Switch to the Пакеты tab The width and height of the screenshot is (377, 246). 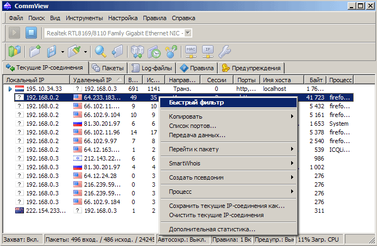click(108, 68)
